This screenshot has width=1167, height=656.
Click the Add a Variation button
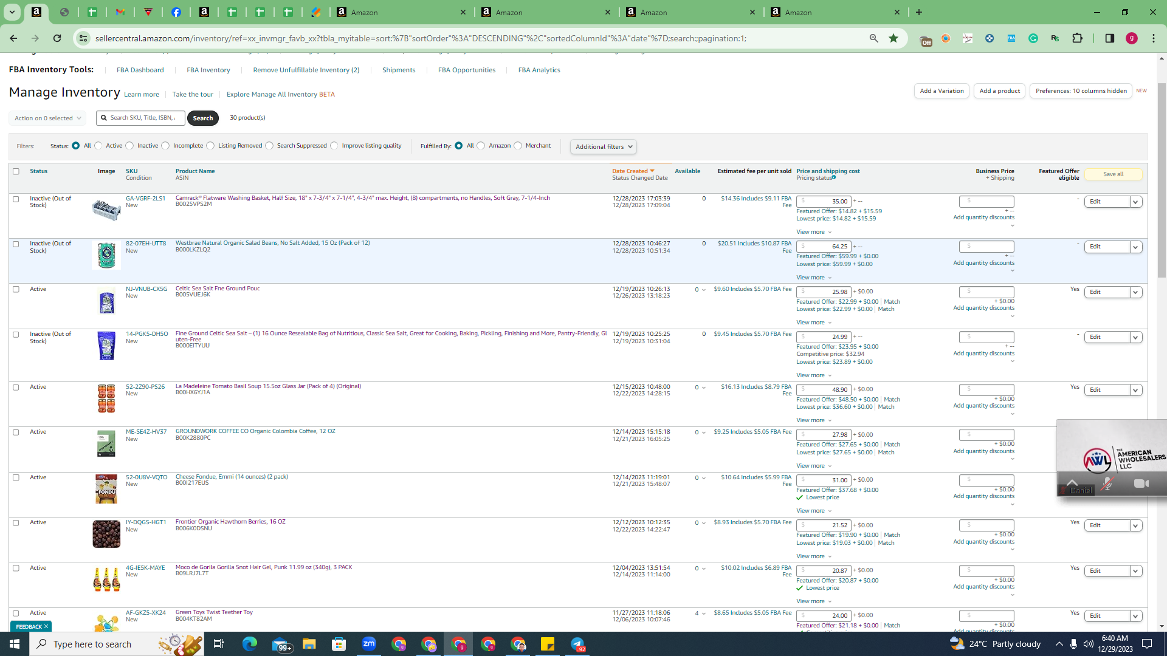coord(942,91)
